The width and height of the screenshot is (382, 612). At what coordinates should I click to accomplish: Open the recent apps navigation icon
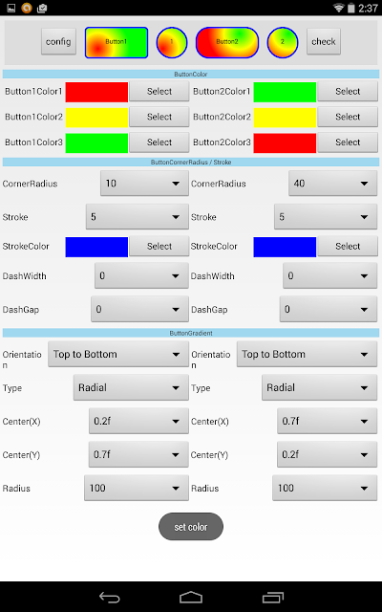coord(273,597)
